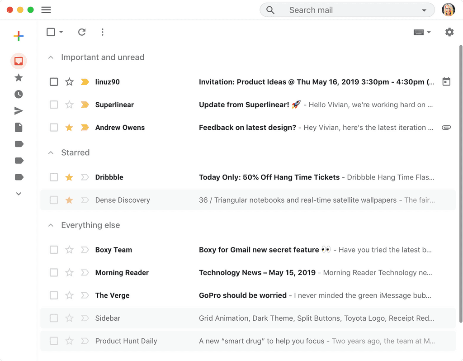Open the Update from Superlinear email
This screenshot has width=463, height=361.
pyautogui.click(x=248, y=104)
